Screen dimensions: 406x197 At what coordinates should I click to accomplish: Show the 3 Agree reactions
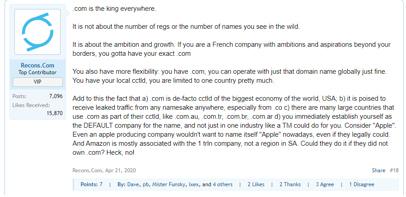click(x=324, y=184)
